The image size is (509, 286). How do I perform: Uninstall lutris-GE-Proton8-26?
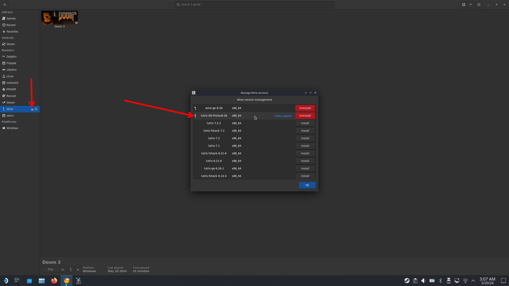click(x=305, y=116)
